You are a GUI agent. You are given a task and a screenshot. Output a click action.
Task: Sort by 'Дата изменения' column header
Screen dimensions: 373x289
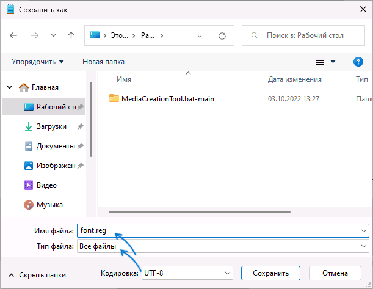pyautogui.click(x=294, y=79)
